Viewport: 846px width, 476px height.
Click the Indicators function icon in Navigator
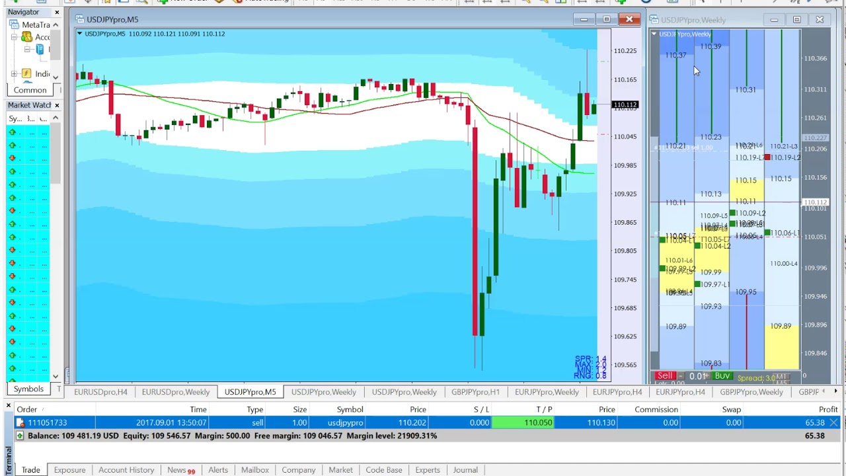[x=26, y=73]
